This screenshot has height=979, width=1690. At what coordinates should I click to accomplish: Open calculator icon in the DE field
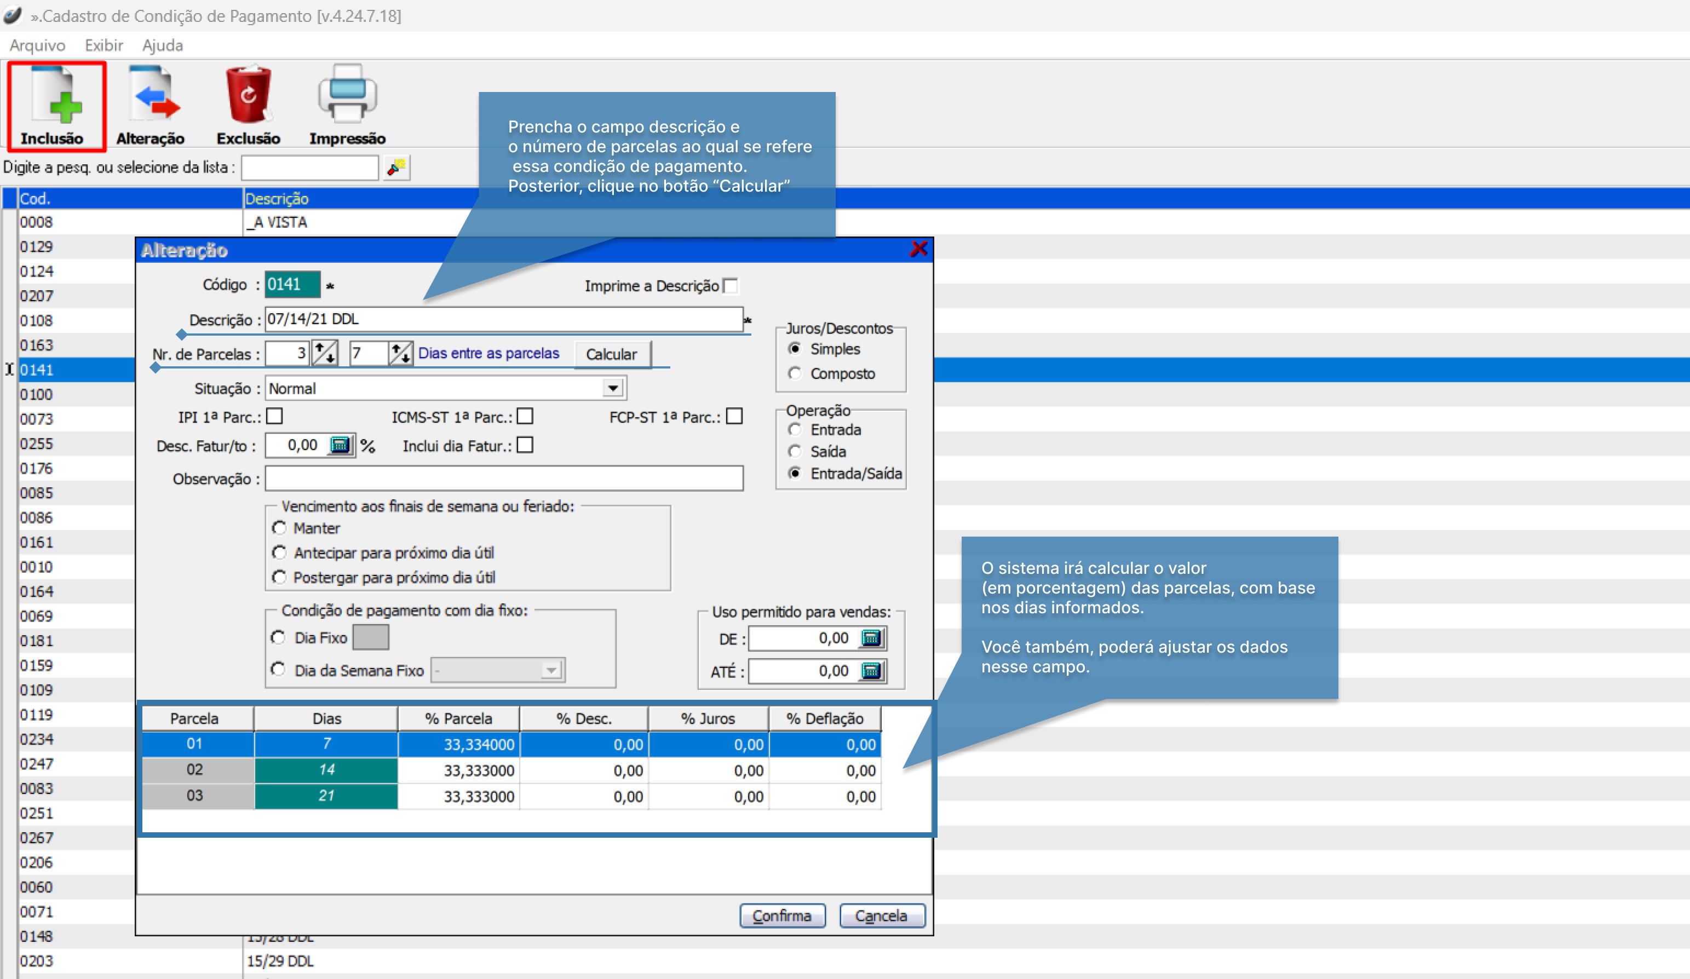coord(871,638)
